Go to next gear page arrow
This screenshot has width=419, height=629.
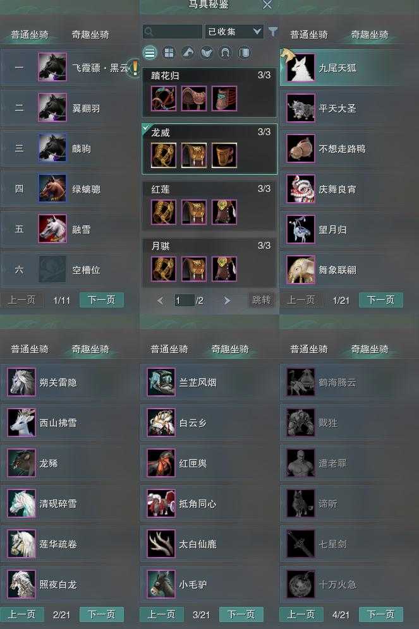click(227, 300)
